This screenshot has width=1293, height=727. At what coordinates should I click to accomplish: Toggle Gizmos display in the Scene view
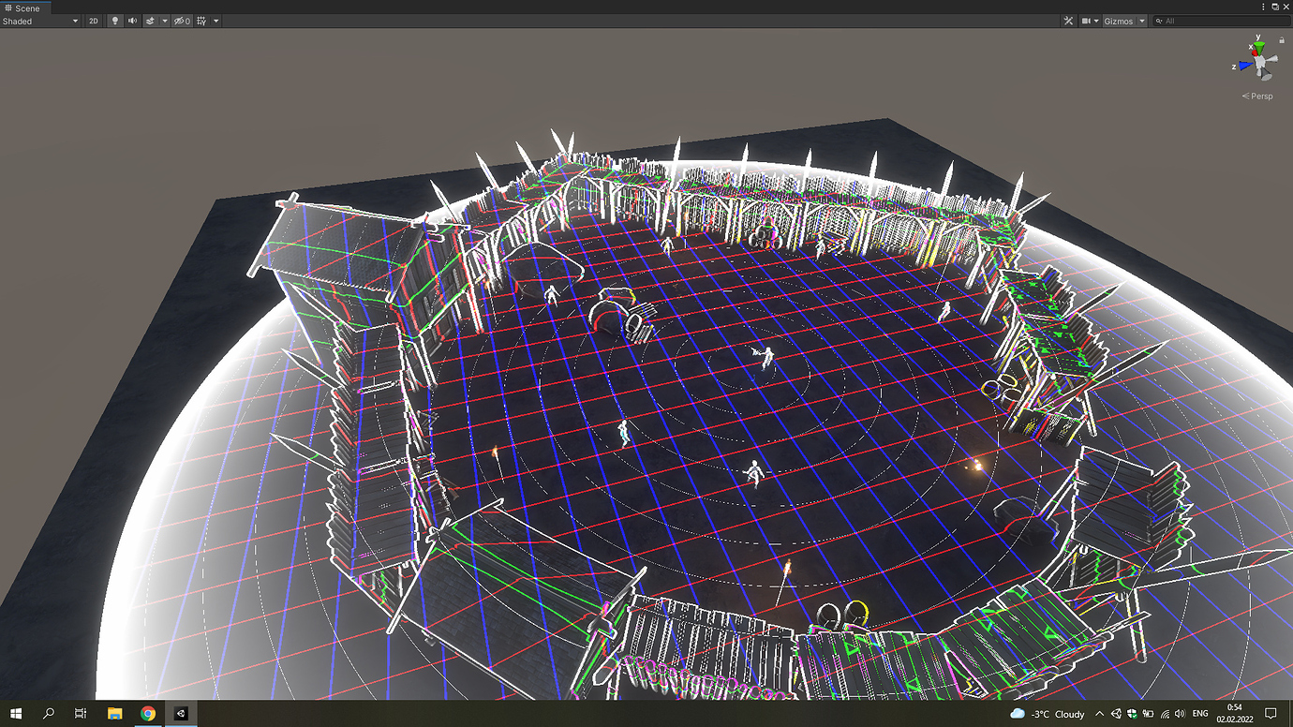click(1118, 21)
